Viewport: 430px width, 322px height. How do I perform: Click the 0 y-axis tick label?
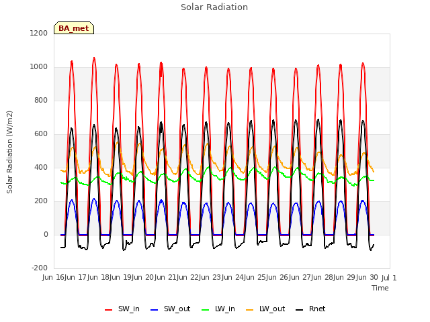point(46,235)
